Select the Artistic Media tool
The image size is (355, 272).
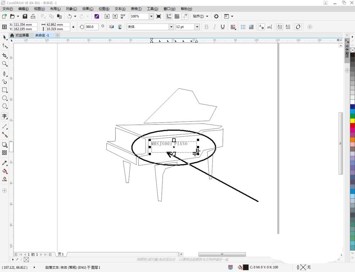(5, 82)
